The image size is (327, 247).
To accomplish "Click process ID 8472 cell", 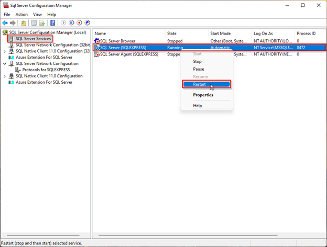I will (x=301, y=48).
